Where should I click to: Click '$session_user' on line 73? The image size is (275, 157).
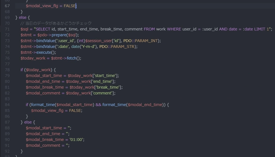tap(99, 41)
